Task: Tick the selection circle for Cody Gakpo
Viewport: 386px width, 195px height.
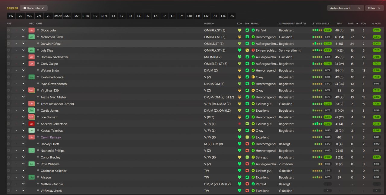Action: (8, 64)
